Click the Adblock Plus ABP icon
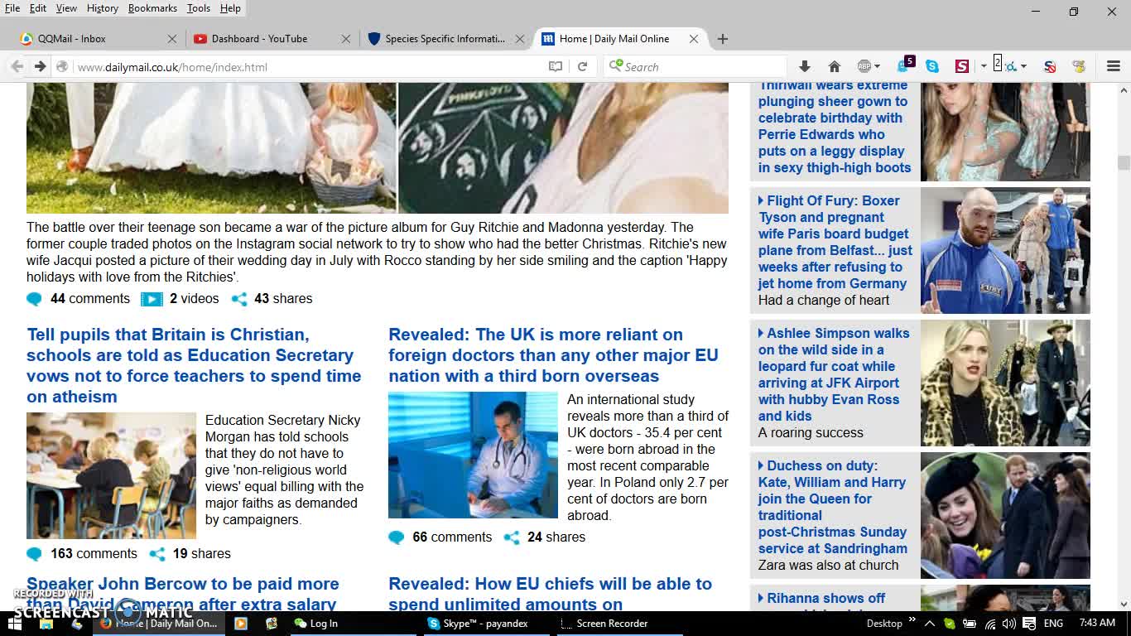Viewport: 1131px width, 636px height. point(864,66)
